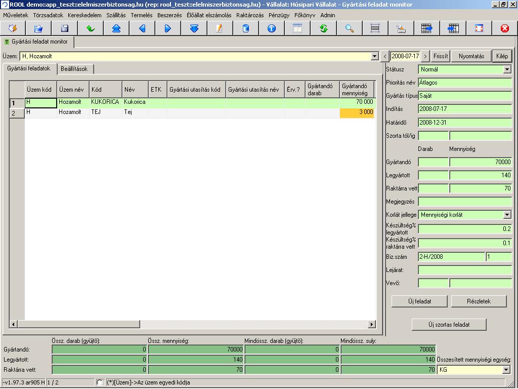Click the database cylinder toolbar icon
Screen dimensions: 518x389
click(246, 28)
